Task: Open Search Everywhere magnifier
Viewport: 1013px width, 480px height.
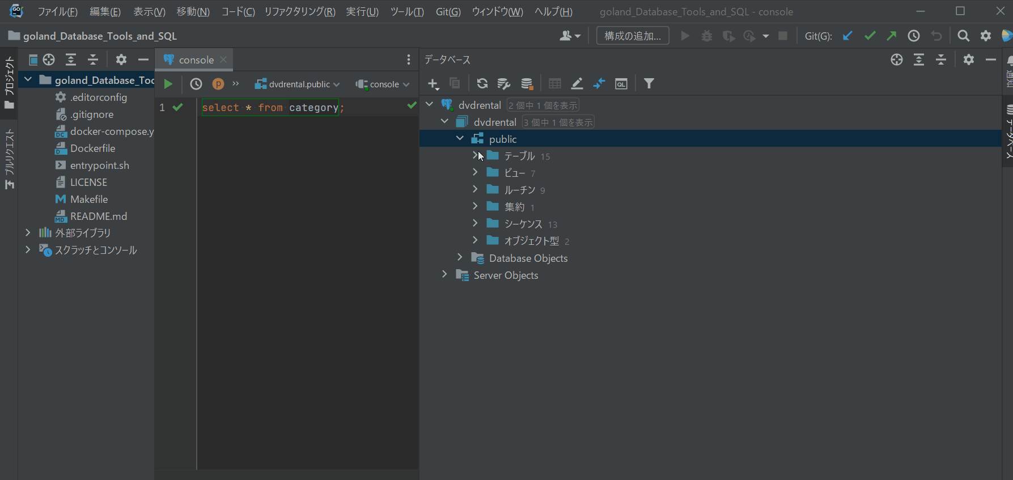Action: tap(963, 36)
